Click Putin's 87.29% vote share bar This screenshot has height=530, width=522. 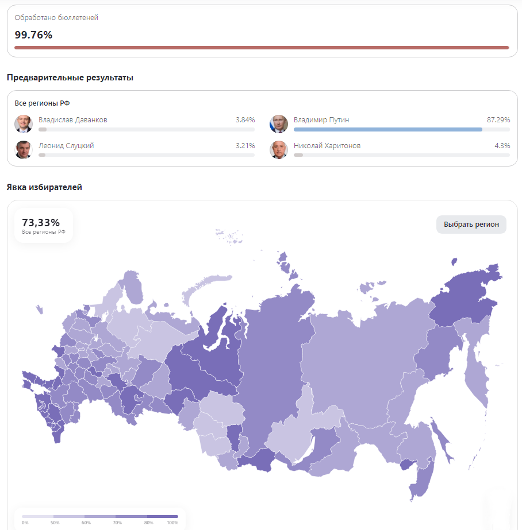[x=388, y=130]
